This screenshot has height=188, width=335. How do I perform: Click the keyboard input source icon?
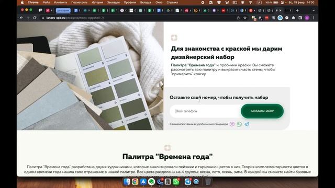pos(259,3)
